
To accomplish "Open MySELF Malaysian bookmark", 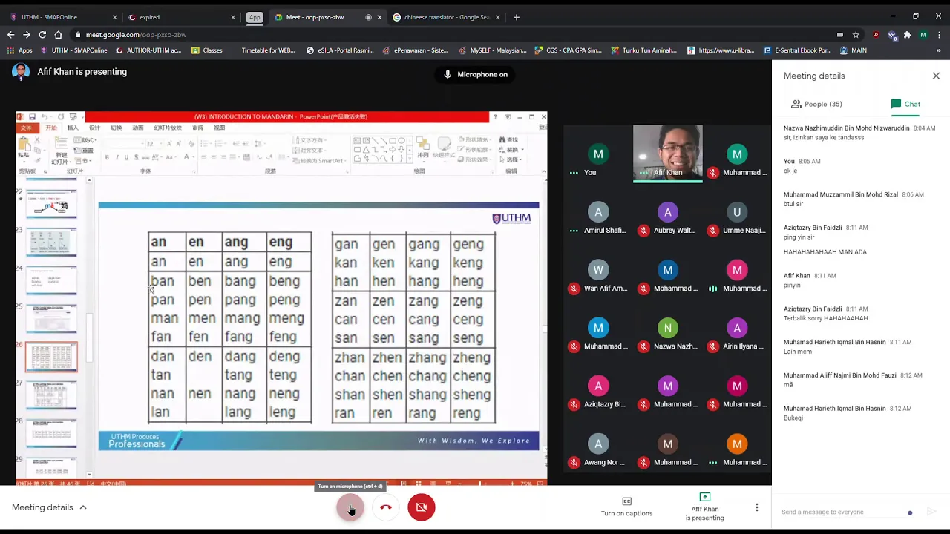I will point(492,50).
